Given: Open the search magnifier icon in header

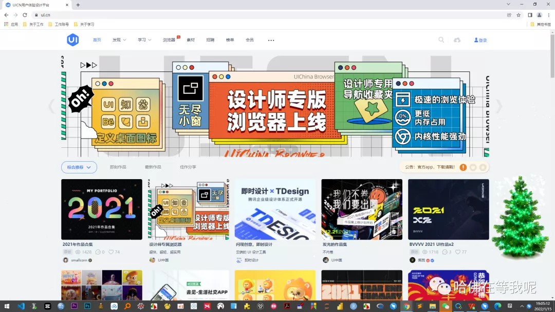Looking at the screenshot, I should coord(441,40).
